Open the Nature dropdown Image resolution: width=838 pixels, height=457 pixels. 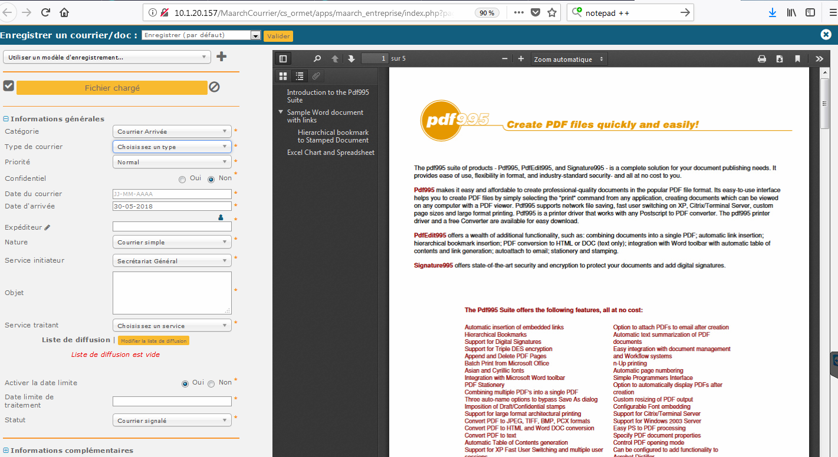(x=172, y=242)
